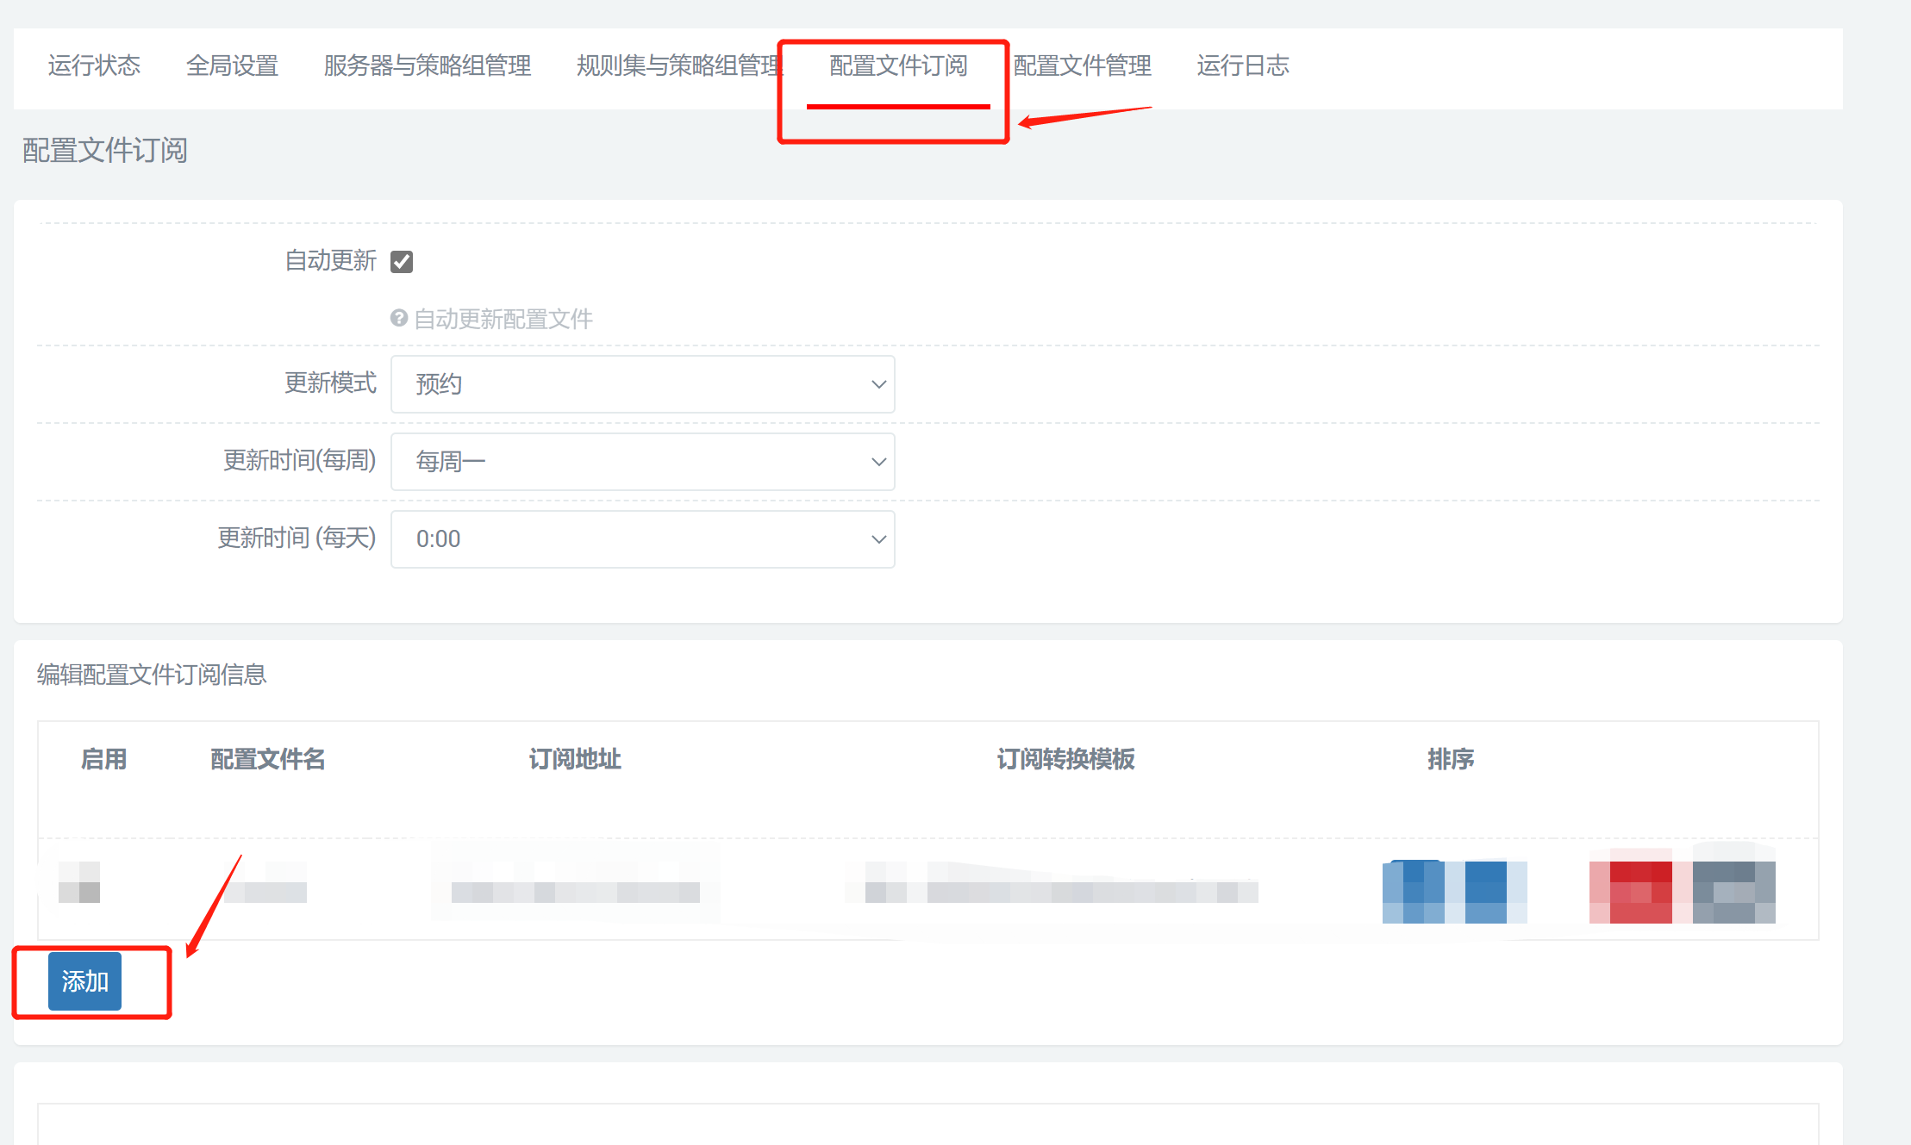Click the 更新模式 field label

click(331, 383)
